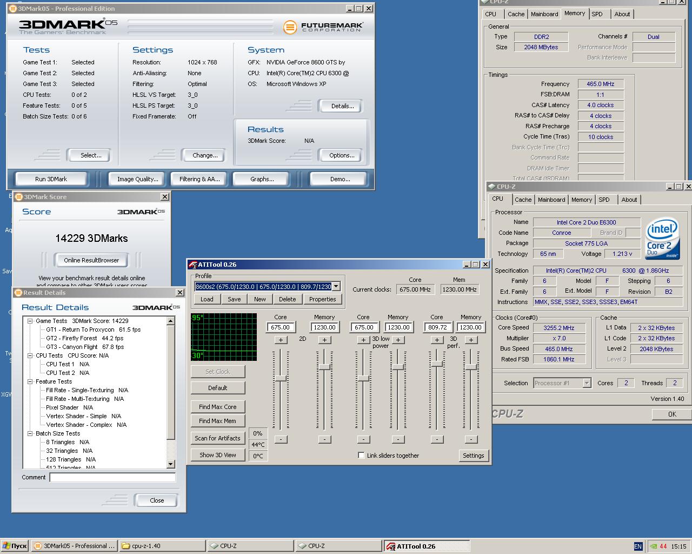
Task: Switch to Cache tab in front CPU-Z
Action: (x=523, y=200)
